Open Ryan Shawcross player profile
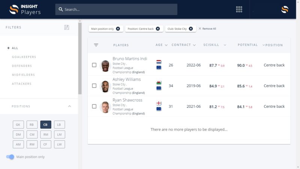Viewport: 300px width, 169px height. (x=127, y=100)
